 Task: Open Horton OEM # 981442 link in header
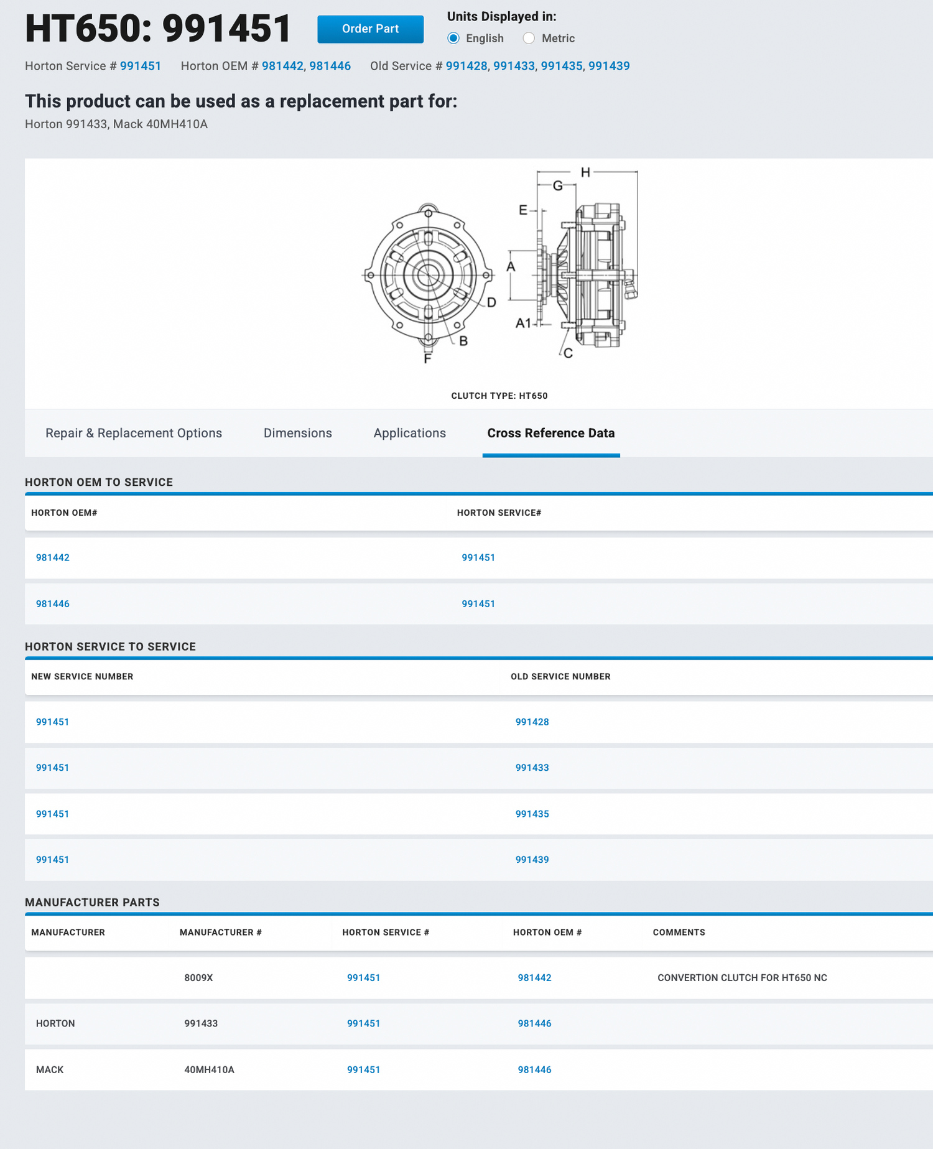[x=282, y=66]
